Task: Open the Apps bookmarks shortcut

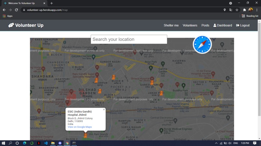Action: pos(8,16)
